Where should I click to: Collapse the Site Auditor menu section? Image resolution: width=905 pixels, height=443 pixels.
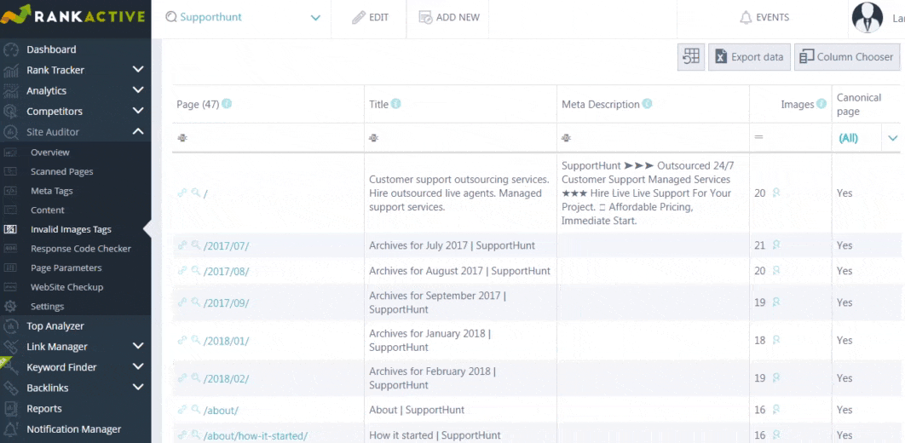click(x=138, y=131)
